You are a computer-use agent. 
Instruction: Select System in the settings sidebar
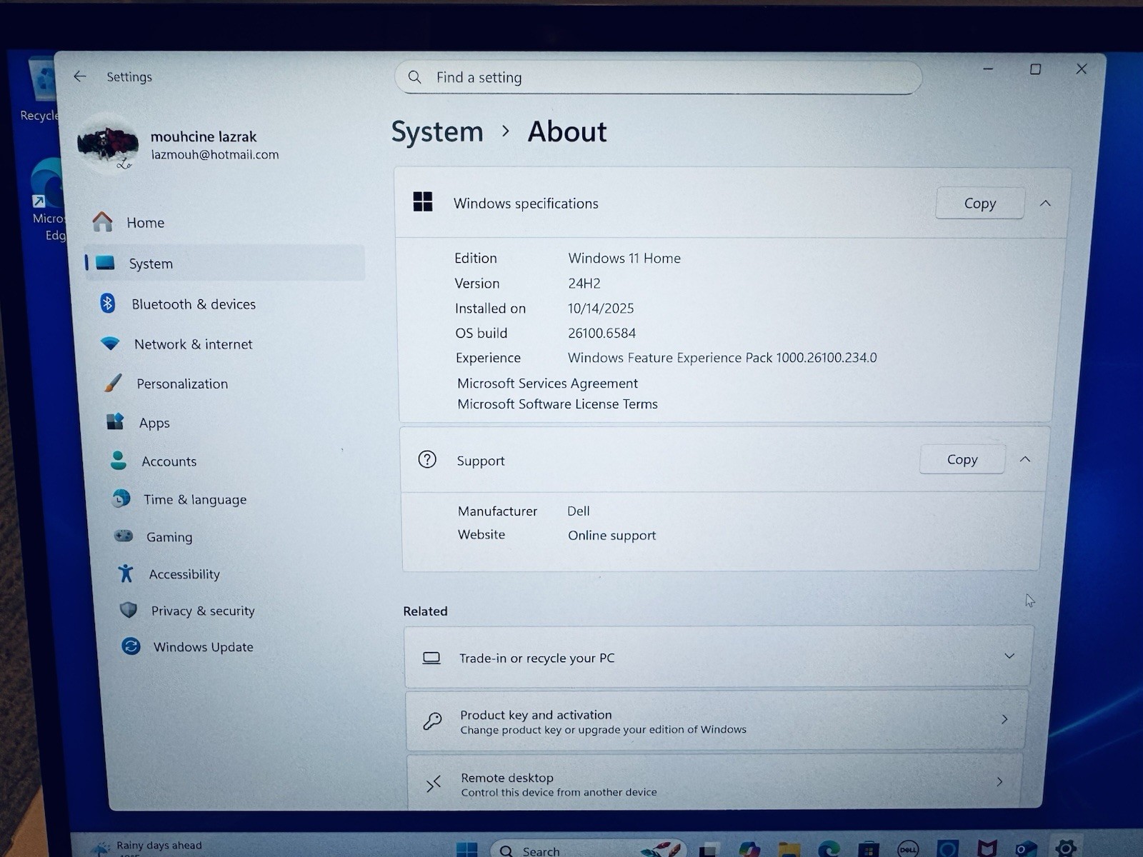tap(225, 263)
